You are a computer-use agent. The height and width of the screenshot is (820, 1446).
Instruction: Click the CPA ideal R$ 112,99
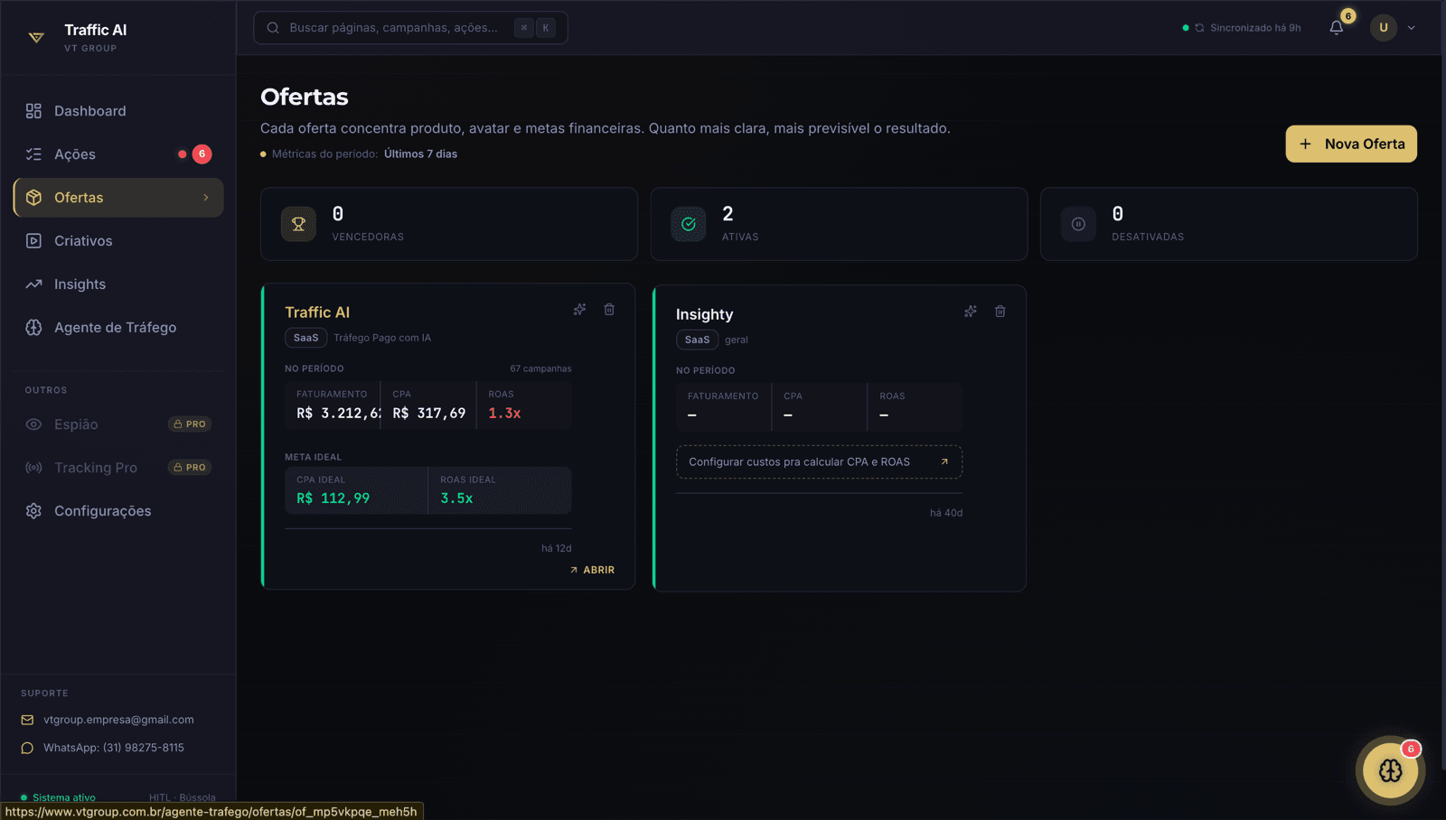(333, 499)
